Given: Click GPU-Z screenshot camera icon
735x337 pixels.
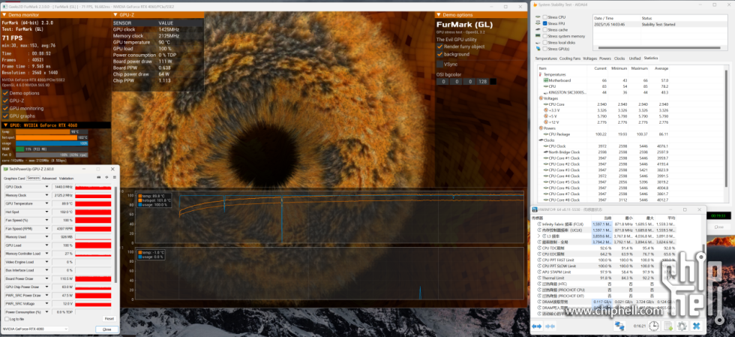Looking at the screenshot, I should [x=98, y=177].
